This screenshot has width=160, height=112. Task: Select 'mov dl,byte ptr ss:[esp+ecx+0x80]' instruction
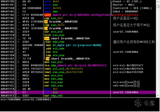coord(74,45)
